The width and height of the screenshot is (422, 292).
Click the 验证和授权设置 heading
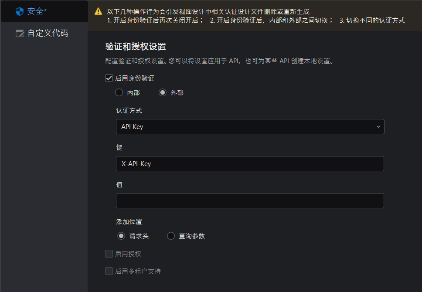click(x=136, y=47)
